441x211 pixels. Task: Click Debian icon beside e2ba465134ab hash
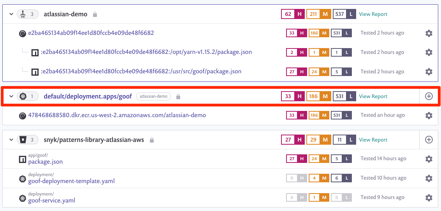click(x=23, y=34)
